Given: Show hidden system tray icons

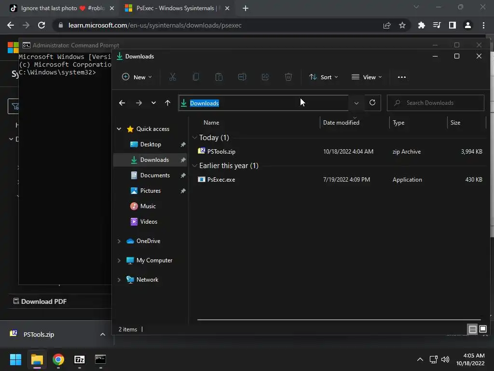Looking at the screenshot, I should click(x=420, y=359).
